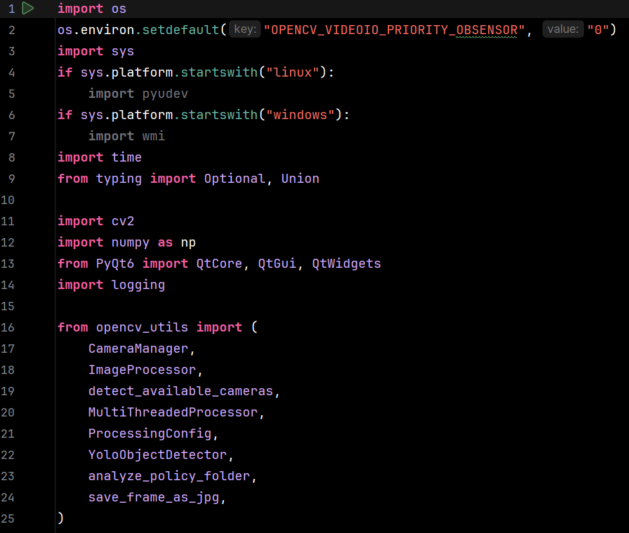The width and height of the screenshot is (629, 533).
Task: Place cursor on the "windows" string literal
Action: 300,115
